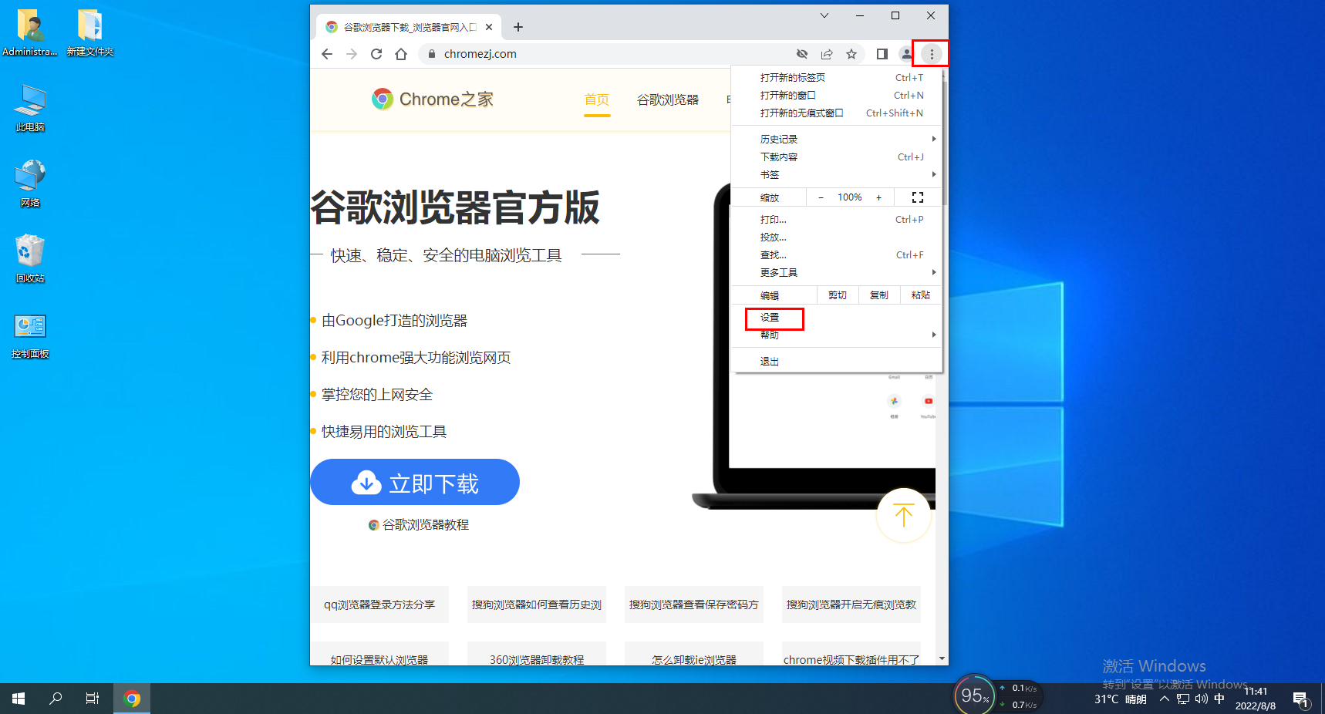
Task: Click the share icon in toolbar
Action: [x=827, y=54]
